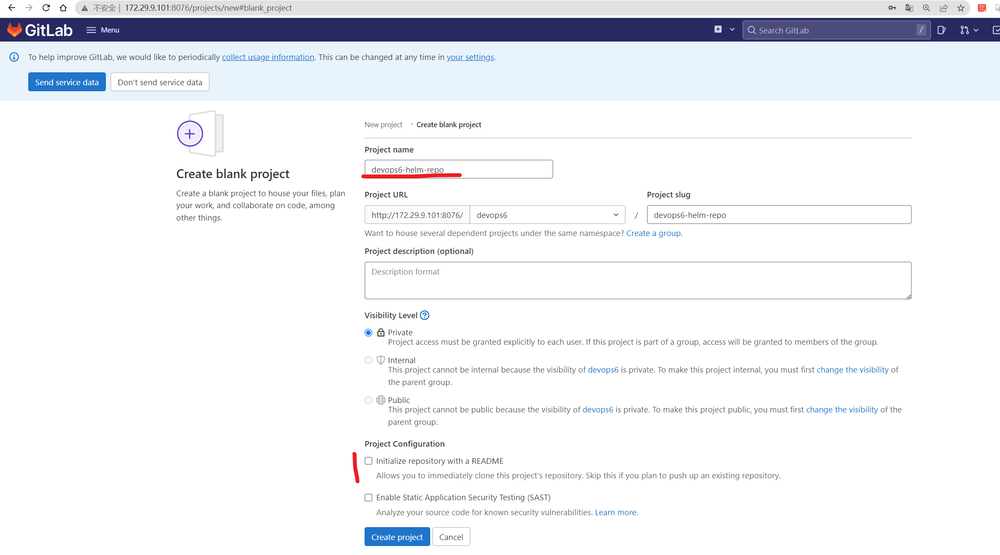
Task: Go to browser home page icon
Action: click(63, 8)
